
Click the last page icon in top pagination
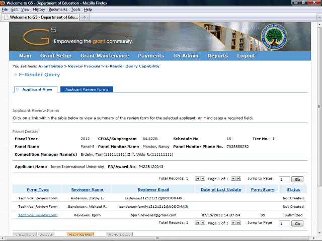[x=238, y=179]
